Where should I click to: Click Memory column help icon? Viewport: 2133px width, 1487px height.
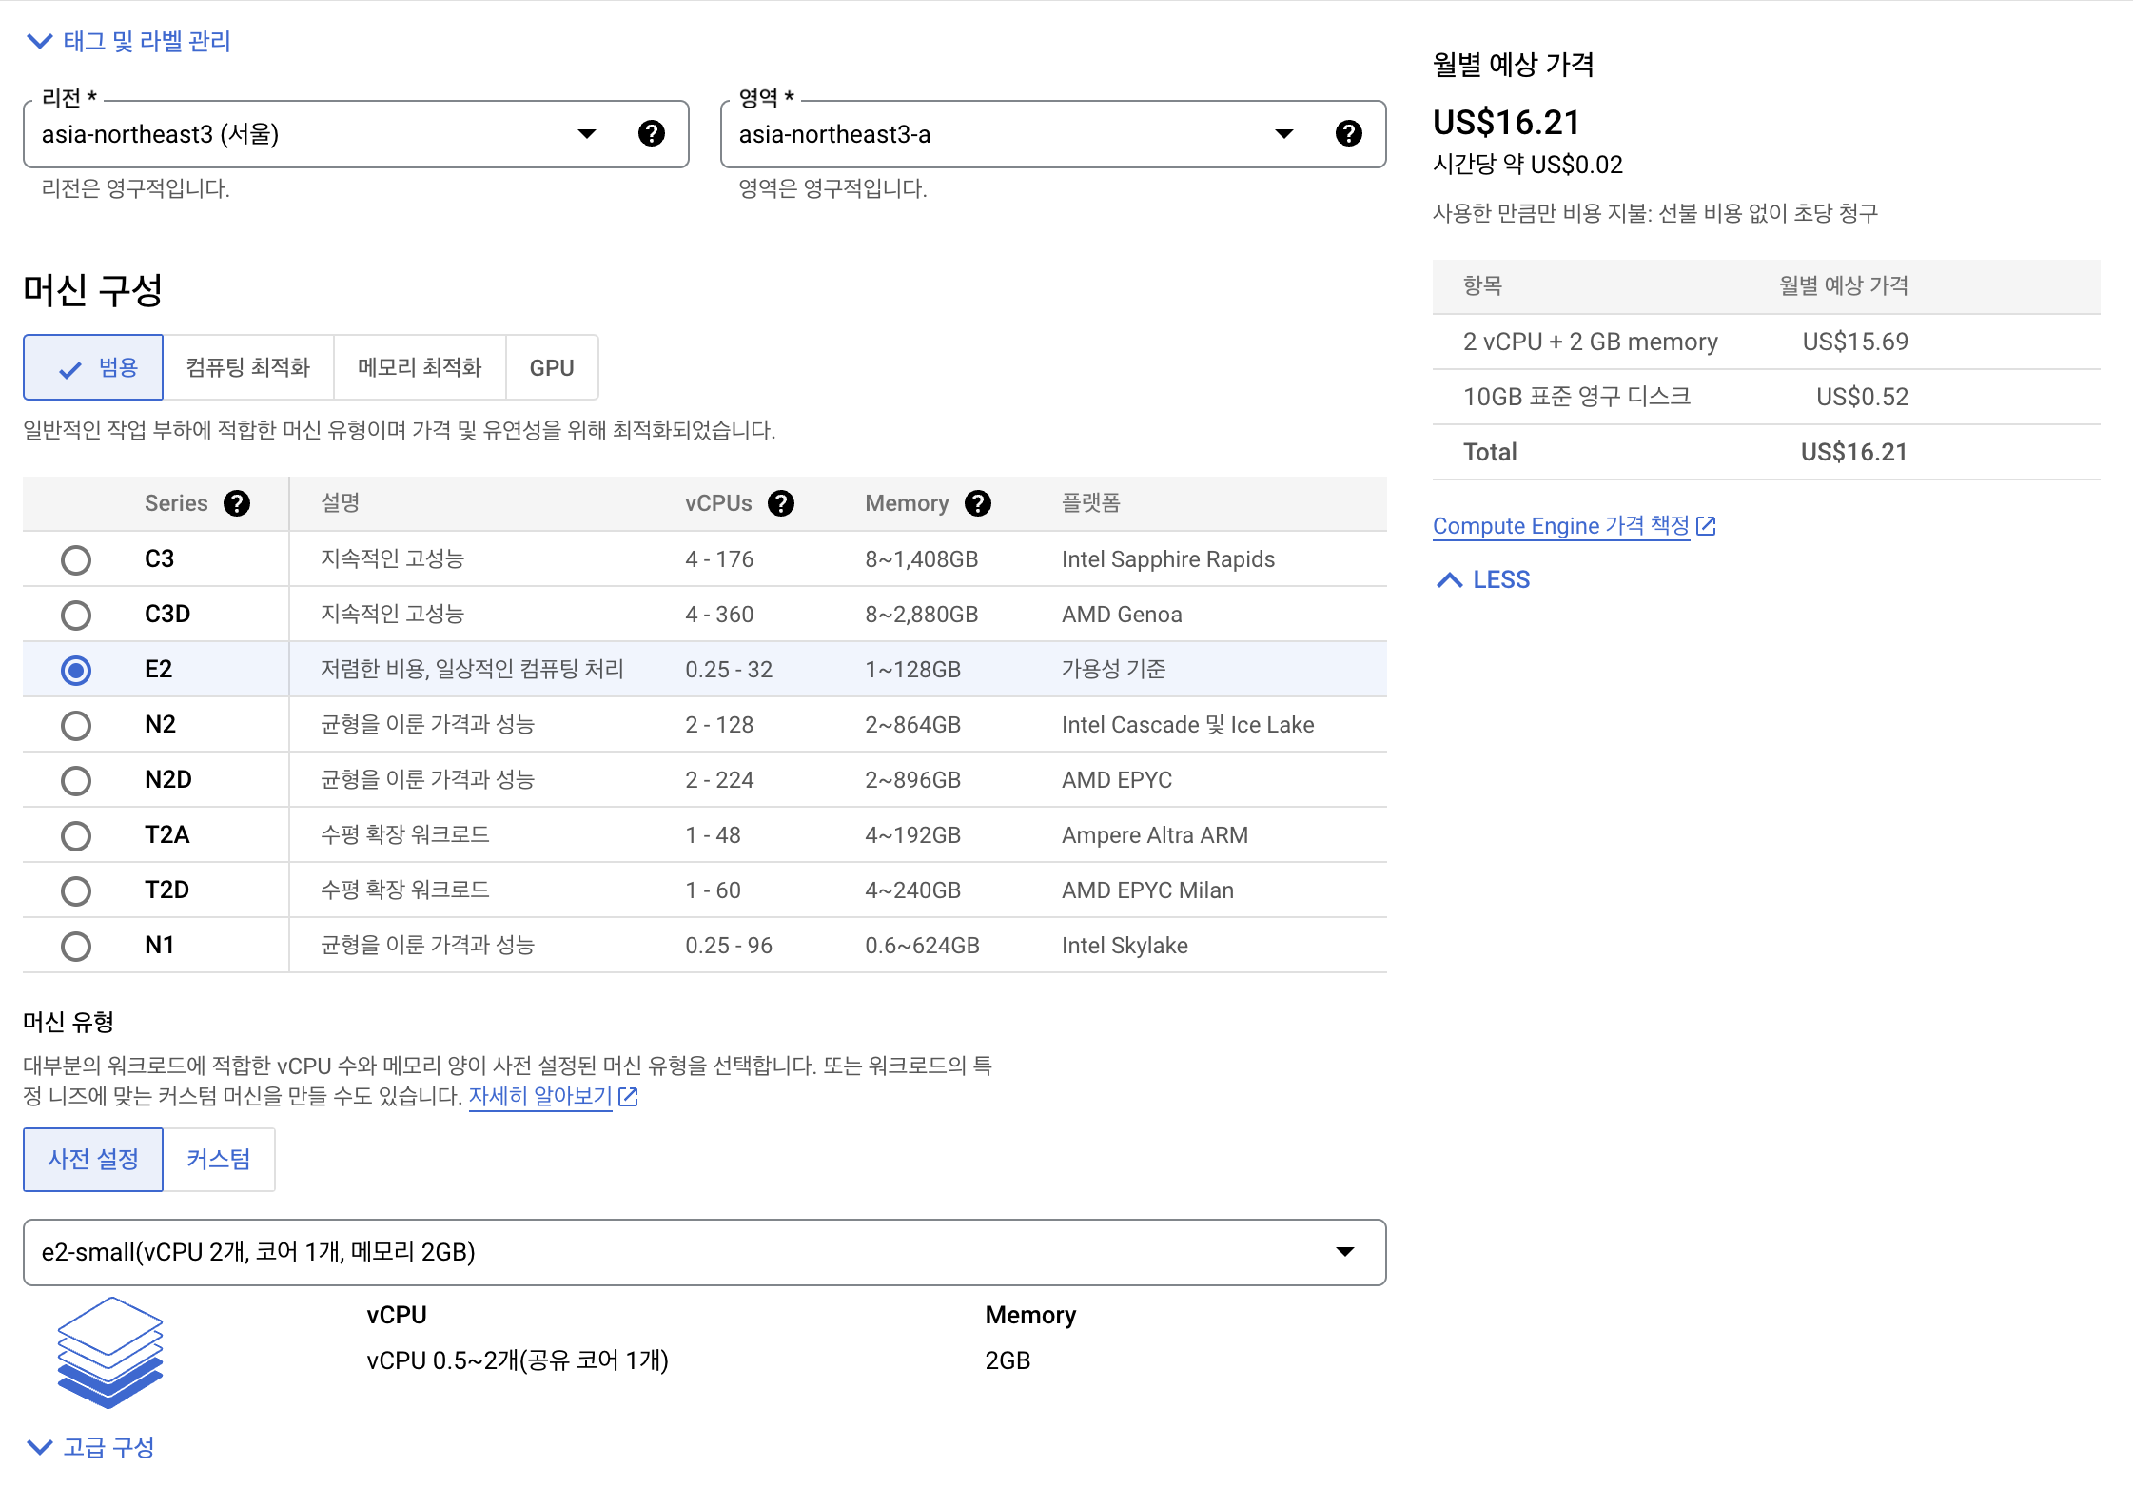(x=977, y=503)
